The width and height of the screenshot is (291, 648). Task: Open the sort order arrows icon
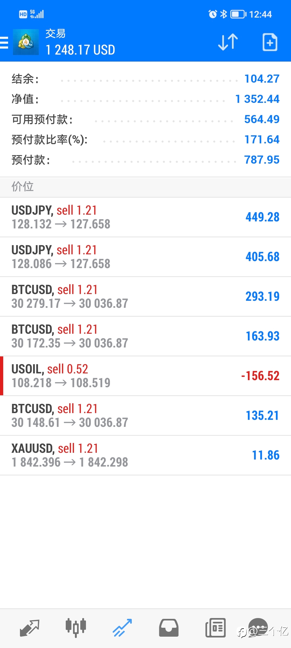[228, 42]
